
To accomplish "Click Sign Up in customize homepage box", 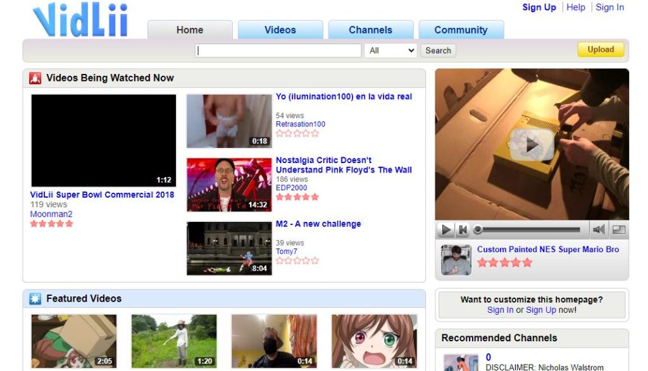I will [541, 310].
